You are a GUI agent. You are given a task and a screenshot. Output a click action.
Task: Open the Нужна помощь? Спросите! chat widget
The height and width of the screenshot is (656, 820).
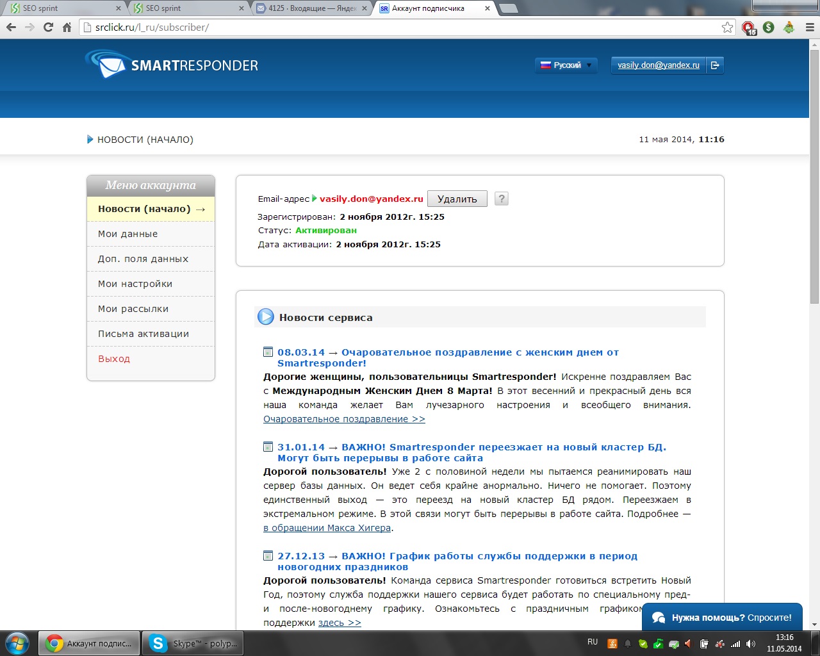(x=722, y=618)
